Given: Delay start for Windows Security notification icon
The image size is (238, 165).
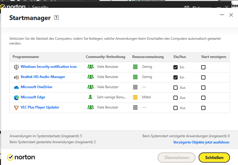Looking at the screenshot, I should [x=203, y=67].
